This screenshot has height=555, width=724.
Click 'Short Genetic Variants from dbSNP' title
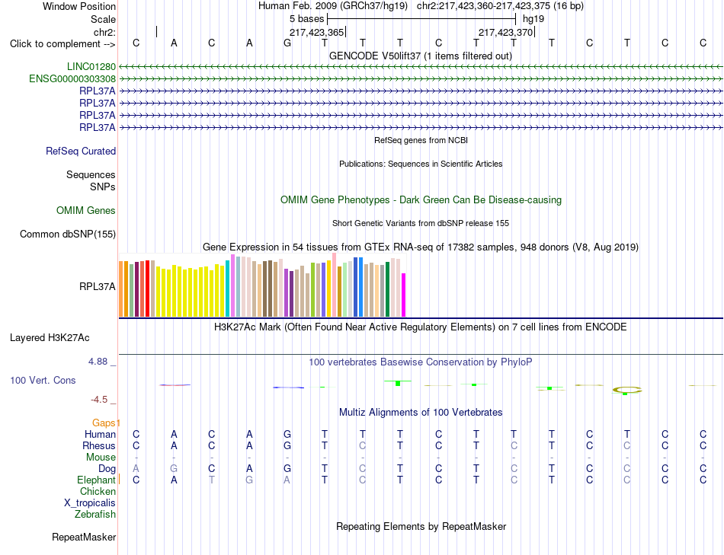pyautogui.click(x=421, y=224)
